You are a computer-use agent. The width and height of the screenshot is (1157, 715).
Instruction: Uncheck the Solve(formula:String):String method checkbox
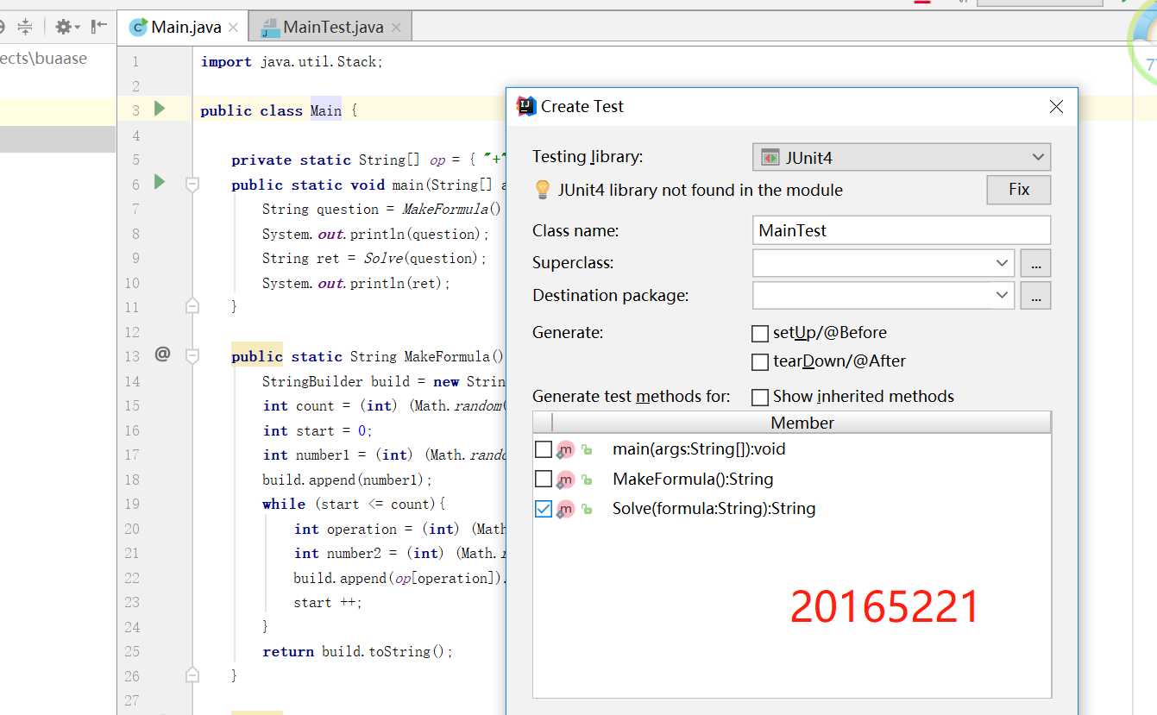tap(544, 509)
